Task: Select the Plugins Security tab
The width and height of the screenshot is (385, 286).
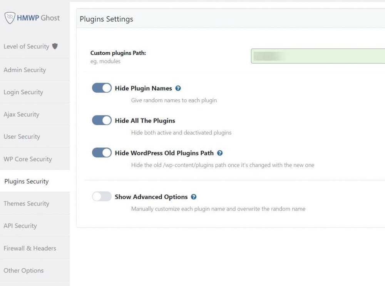Action: click(25, 181)
